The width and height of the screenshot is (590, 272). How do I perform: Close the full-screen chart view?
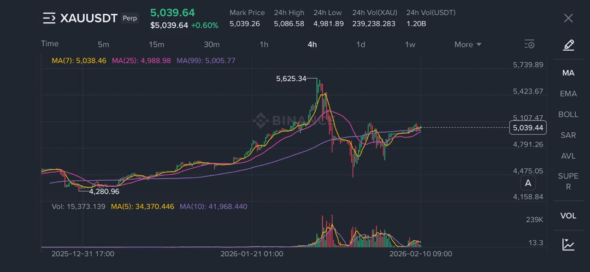click(568, 18)
